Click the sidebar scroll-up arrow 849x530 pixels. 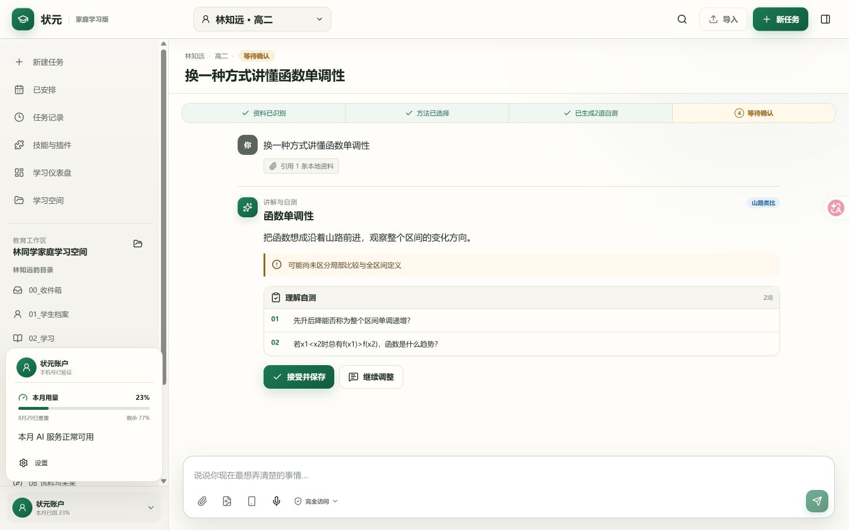tap(163, 44)
